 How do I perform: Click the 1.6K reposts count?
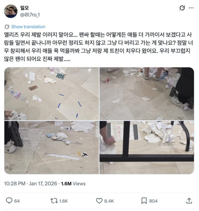(x=63, y=201)
